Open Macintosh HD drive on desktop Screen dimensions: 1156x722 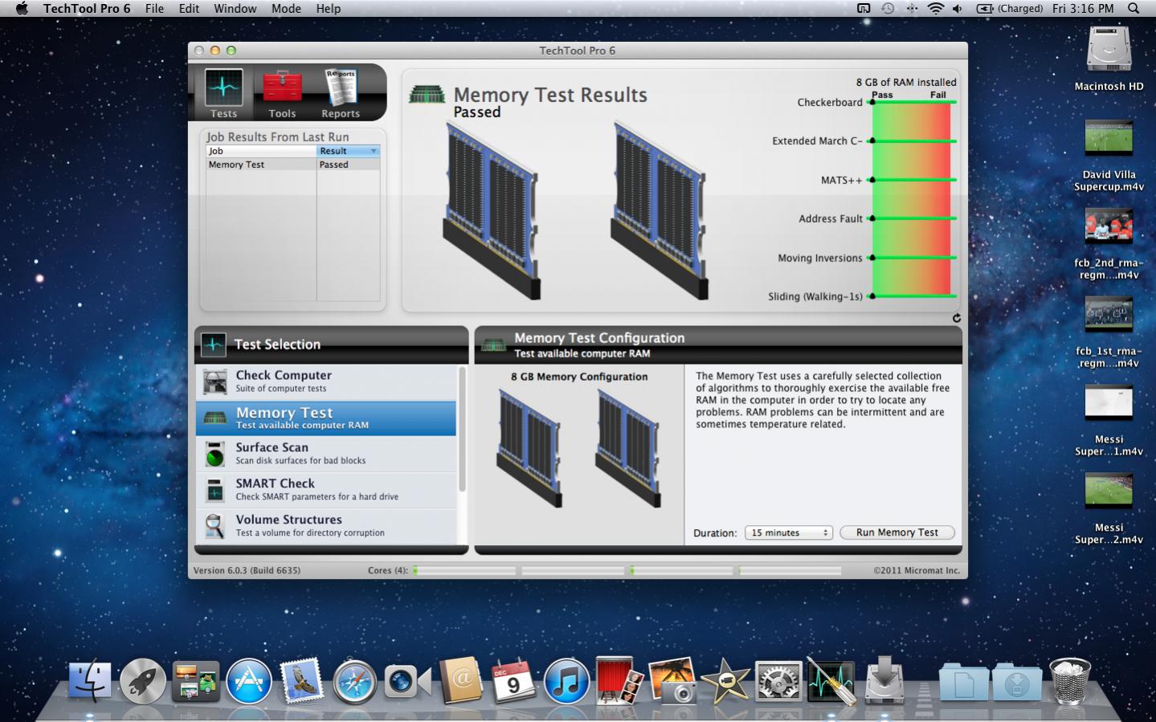click(1109, 58)
